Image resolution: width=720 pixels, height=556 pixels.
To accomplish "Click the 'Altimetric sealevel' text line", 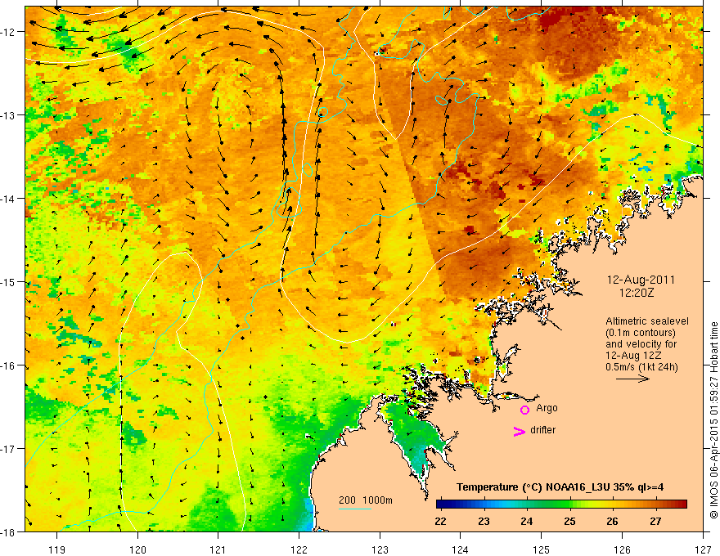I will [x=647, y=321].
